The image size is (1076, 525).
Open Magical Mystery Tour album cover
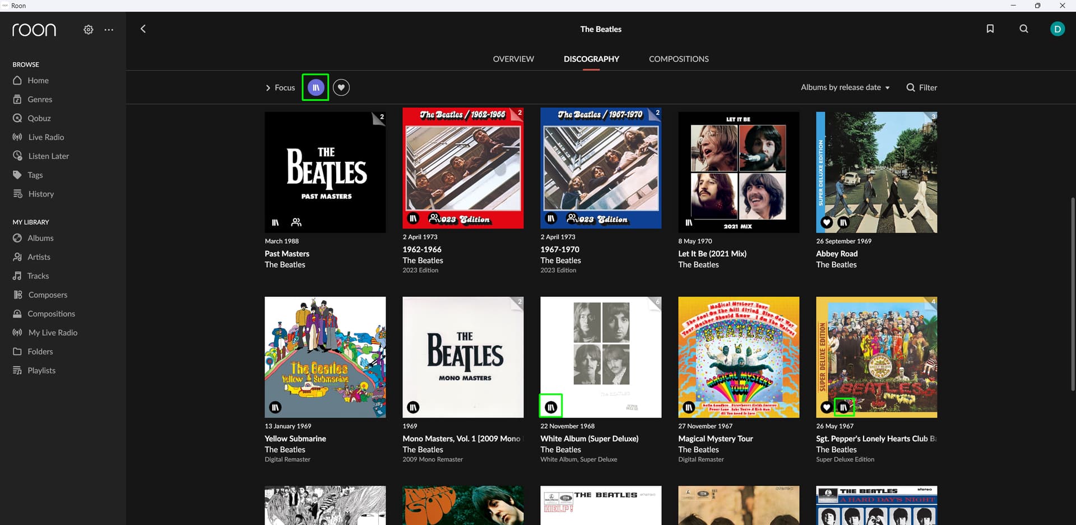coord(739,357)
